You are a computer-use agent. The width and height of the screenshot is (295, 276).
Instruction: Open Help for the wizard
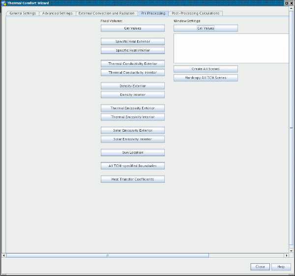point(281,267)
